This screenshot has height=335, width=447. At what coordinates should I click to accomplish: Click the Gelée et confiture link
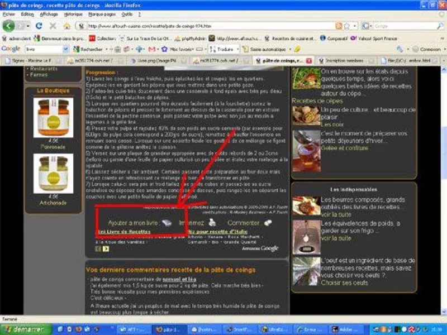[344, 148]
